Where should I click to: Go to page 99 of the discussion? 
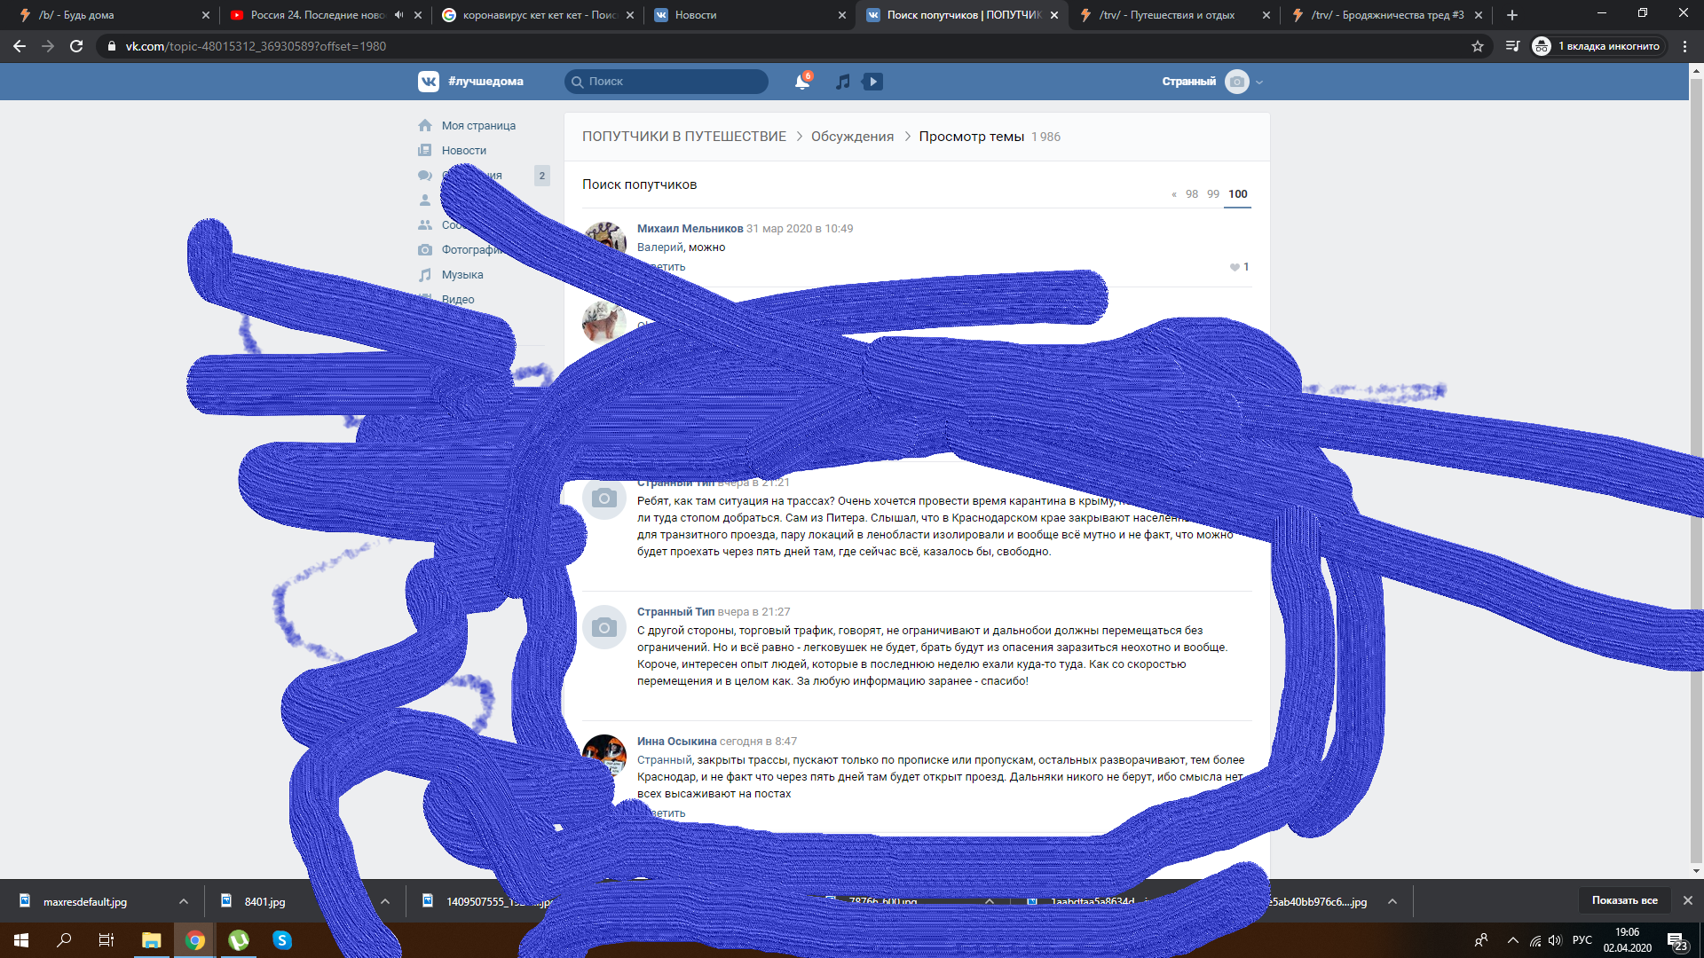pos(1212,194)
